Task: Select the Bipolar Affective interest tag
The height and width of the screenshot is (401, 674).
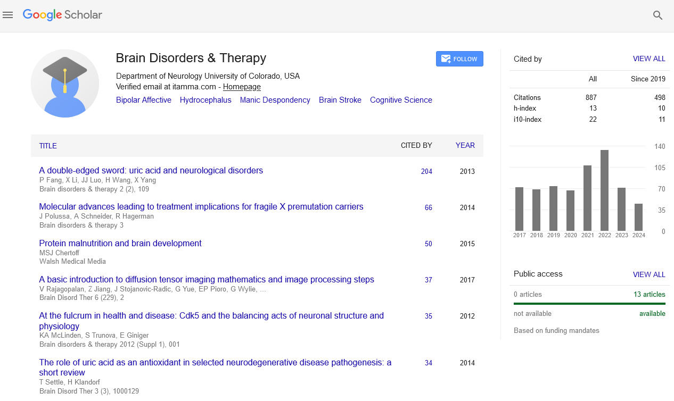Action: [x=144, y=100]
